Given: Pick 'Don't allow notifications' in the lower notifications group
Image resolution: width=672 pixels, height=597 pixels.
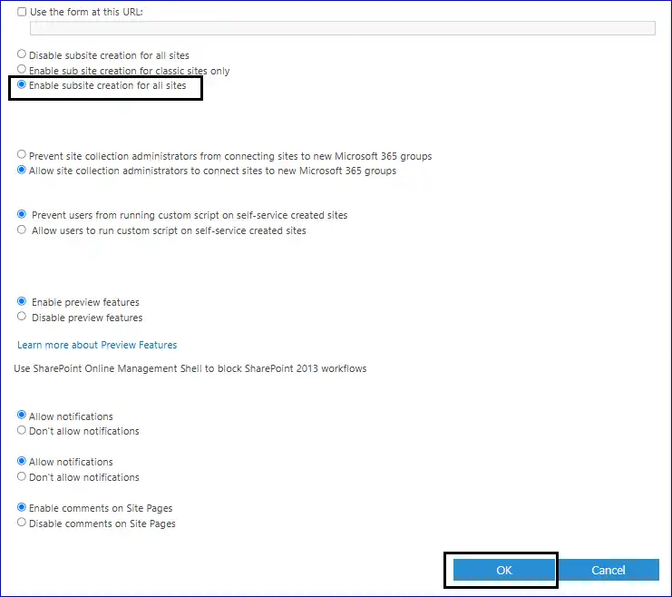Looking at the screenshot, I should point(22,476).
